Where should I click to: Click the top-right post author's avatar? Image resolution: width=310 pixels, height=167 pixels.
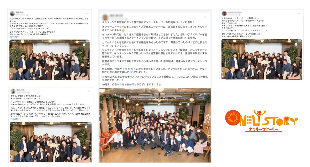[224, 13]
